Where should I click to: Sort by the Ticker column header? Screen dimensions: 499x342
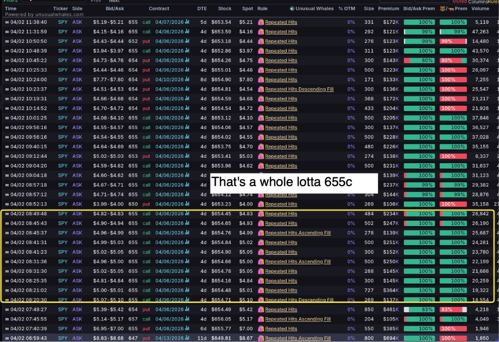click(x=60, y=9)
